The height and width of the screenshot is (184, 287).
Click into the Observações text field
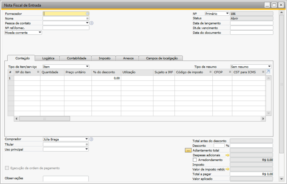[x=66, y=179]
